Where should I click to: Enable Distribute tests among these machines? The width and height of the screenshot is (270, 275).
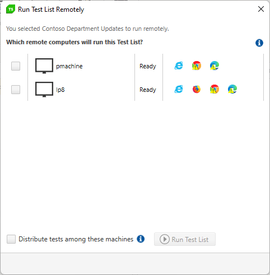point(11,239)
